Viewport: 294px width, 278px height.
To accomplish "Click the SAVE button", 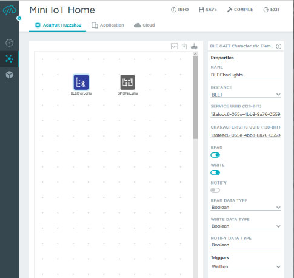I will click(208, 10).
